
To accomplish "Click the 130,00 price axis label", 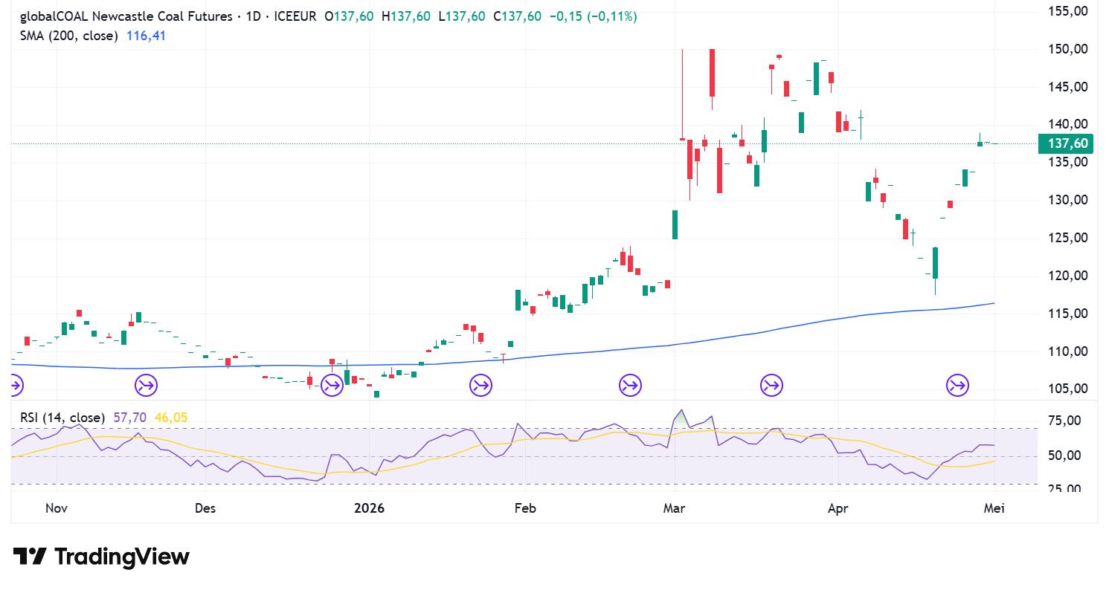I will click(x=1068, y=200).
